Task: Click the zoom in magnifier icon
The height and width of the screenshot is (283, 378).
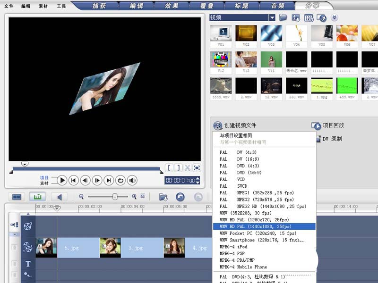Action: pos(134,197)
